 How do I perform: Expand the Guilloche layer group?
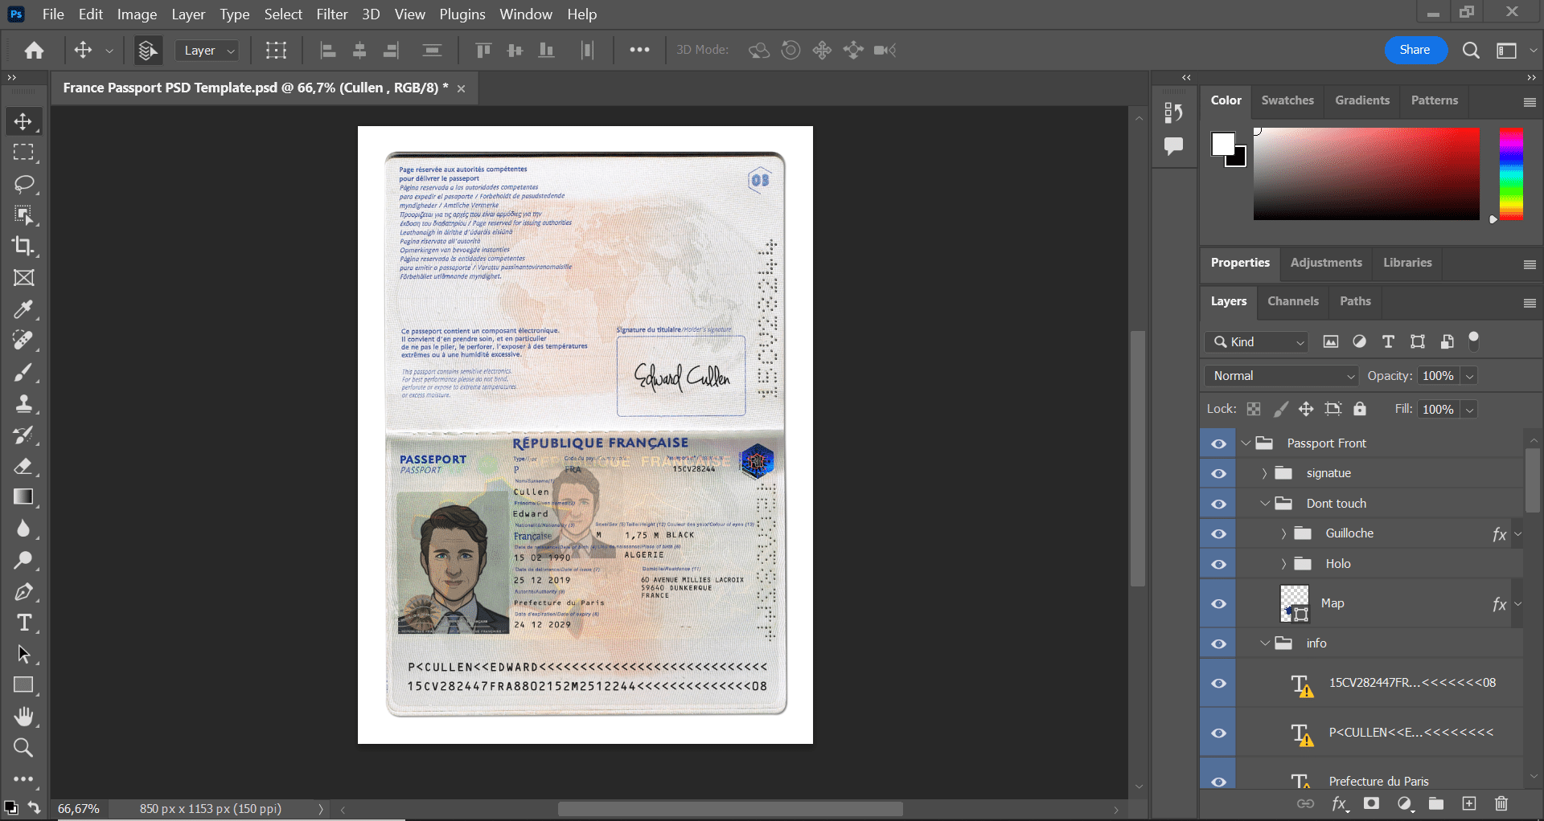coord(1283,534)
